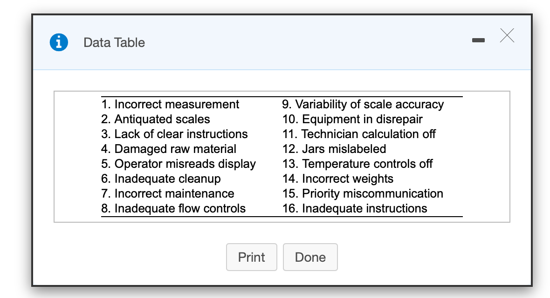Click the Data Table dialog title

point(114,42)
